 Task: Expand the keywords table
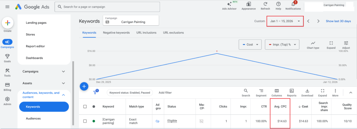pos(322,92)
